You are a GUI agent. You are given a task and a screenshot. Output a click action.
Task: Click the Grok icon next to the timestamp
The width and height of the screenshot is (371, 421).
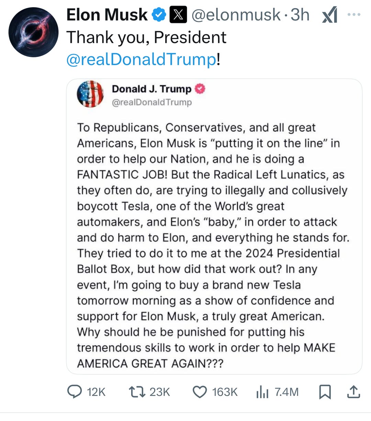click(x=329, y=14)
